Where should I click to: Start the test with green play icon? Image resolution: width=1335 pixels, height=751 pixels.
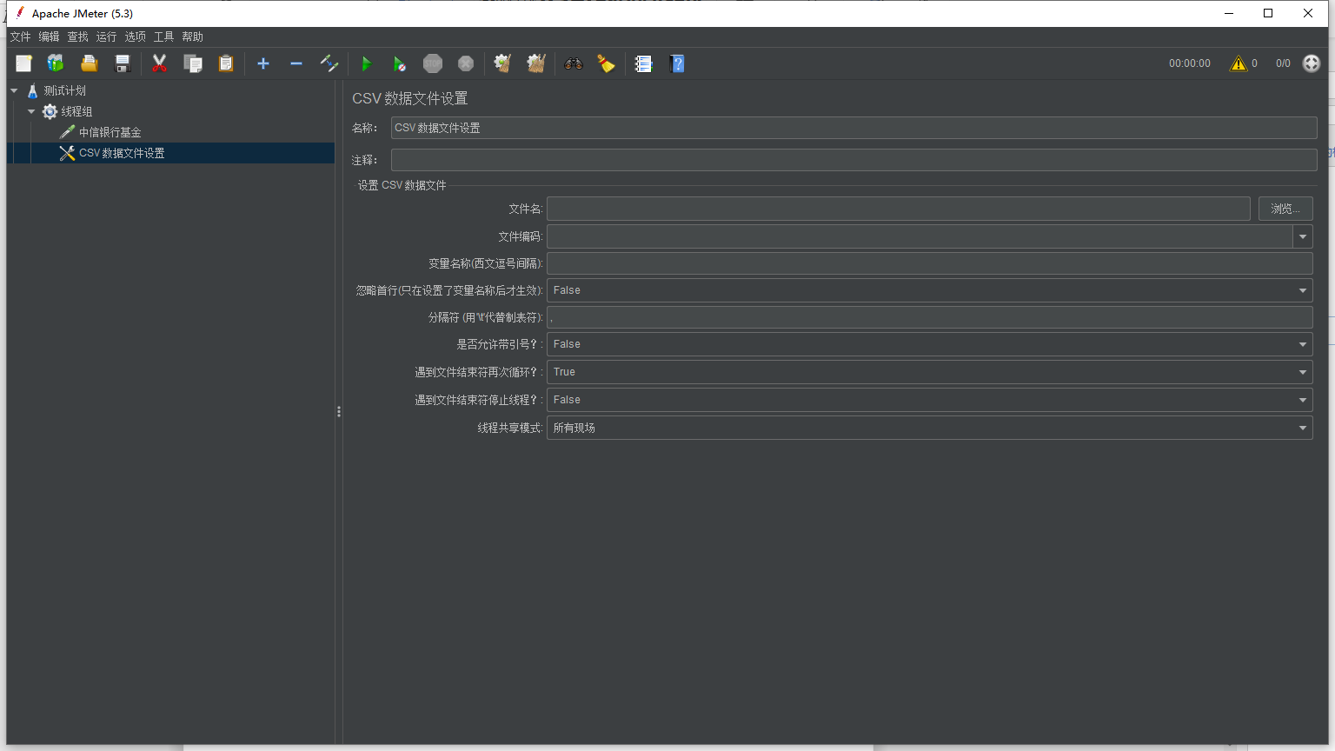click(366, 63)
